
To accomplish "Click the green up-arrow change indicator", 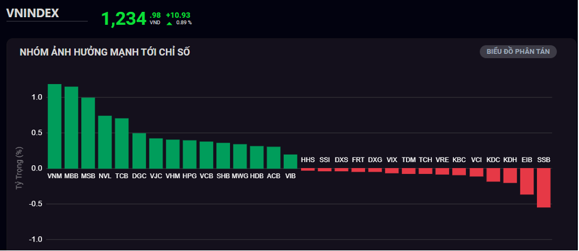I will pos(169,24).
